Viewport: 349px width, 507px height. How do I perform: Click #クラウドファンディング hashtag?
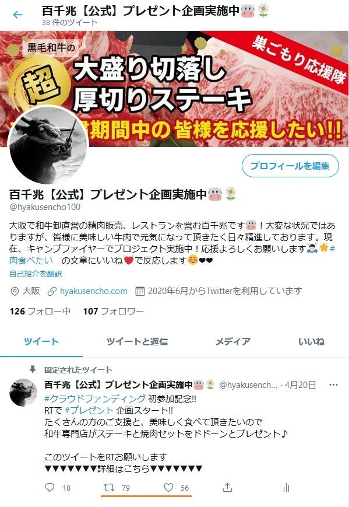coord(95,398)
